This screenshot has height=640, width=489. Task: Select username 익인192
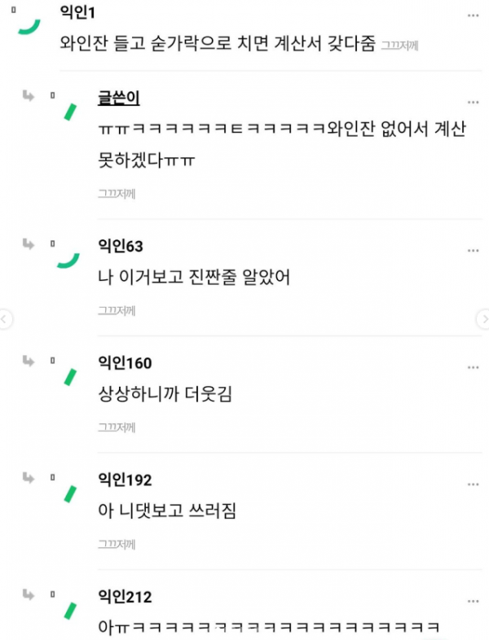point(125,480)
